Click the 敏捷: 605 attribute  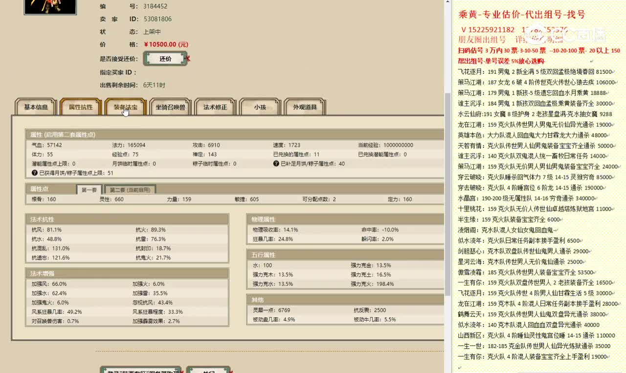(247, 199)
